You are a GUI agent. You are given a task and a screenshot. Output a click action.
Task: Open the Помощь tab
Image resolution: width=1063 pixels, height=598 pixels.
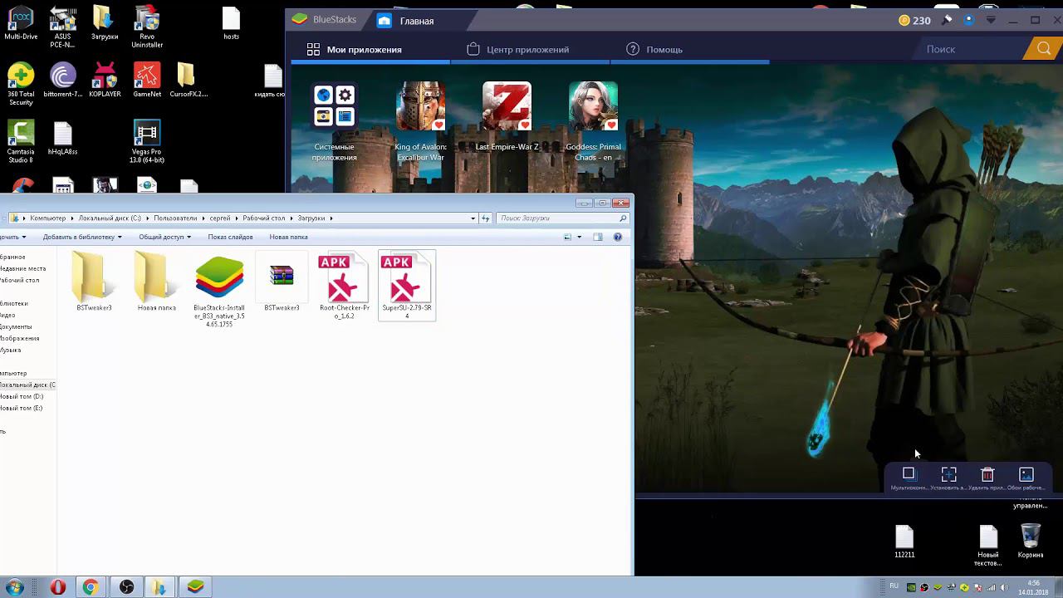tap(654, 50)
